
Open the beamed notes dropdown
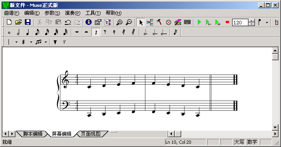point(46,42)
